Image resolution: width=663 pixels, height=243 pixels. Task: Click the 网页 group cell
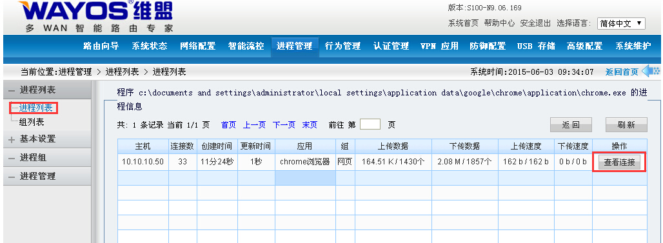point(345,162)
